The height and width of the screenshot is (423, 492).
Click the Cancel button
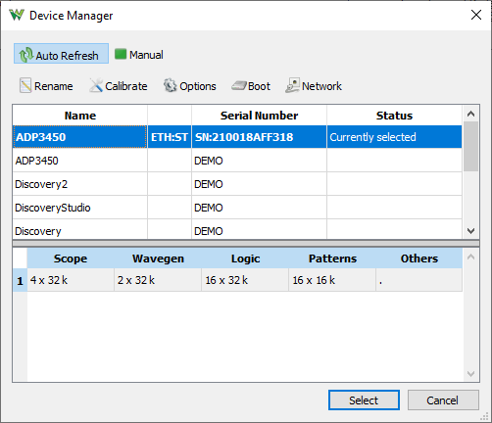pos(443,399)
